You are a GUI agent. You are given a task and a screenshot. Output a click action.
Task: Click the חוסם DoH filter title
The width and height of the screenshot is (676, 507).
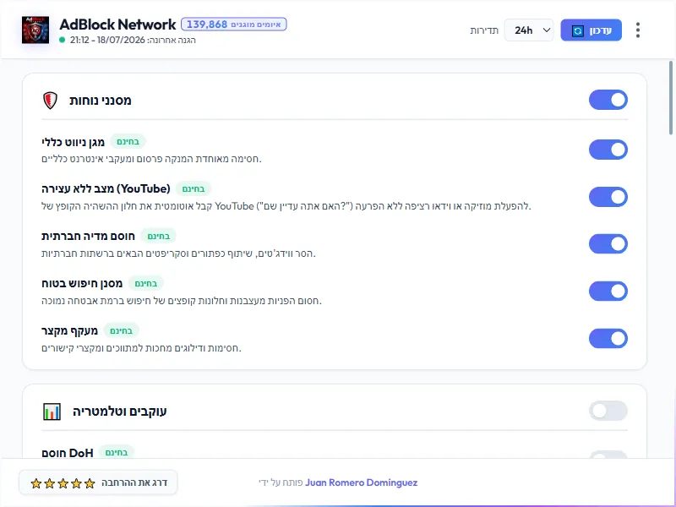(68, 453)
